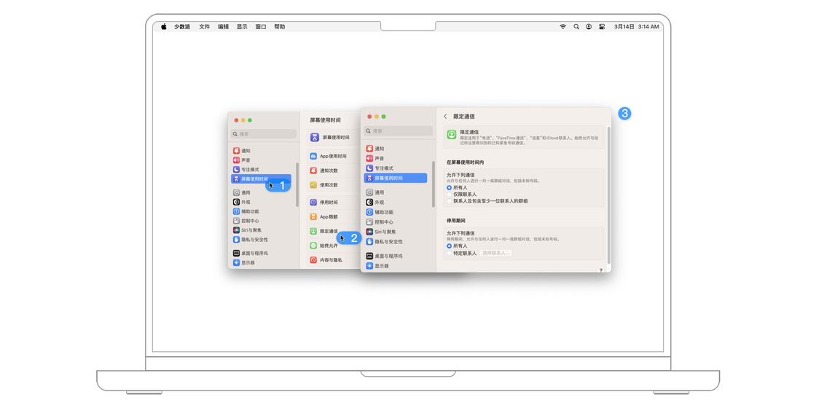Open Wi-Fi status icon in menu bar
The height and width of the screenshot is (408, 816).
[x=562, y=26]
